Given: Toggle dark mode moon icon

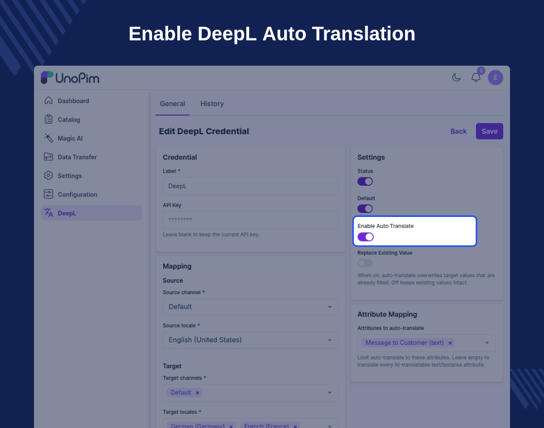Looking at the screenshot, I should (456, 77).
